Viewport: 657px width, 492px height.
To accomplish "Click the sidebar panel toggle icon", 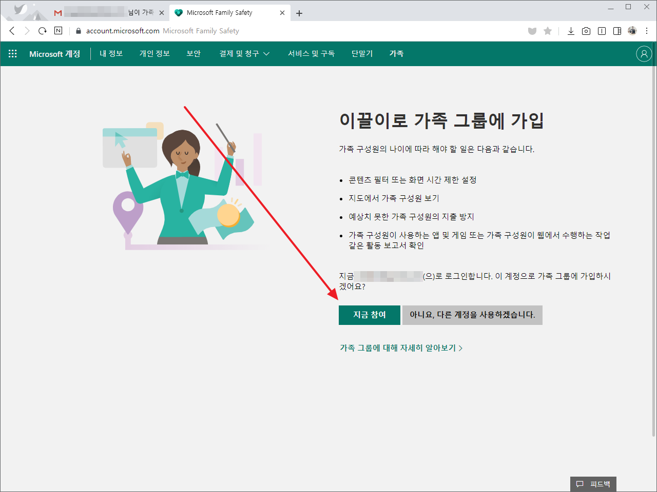I will pos(602,31).
